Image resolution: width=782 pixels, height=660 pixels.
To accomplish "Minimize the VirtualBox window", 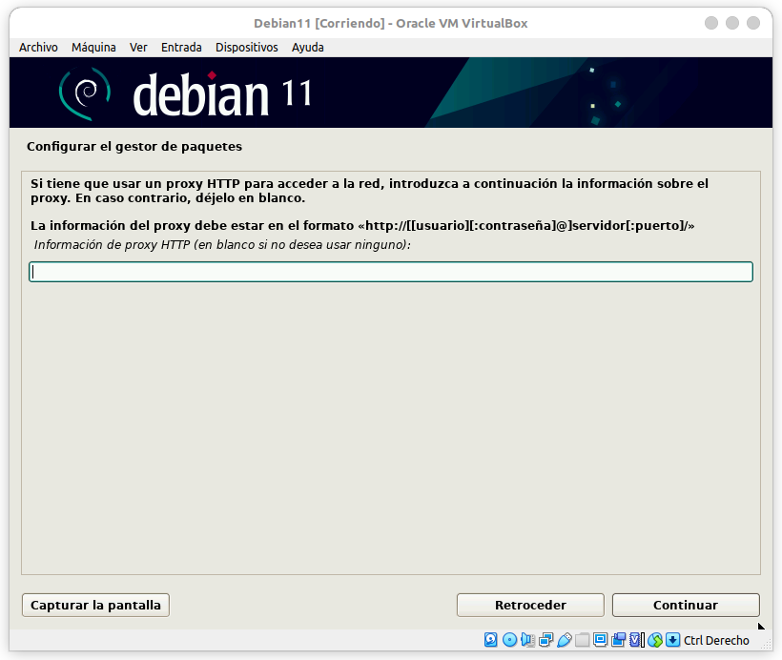I will (711, 23).
